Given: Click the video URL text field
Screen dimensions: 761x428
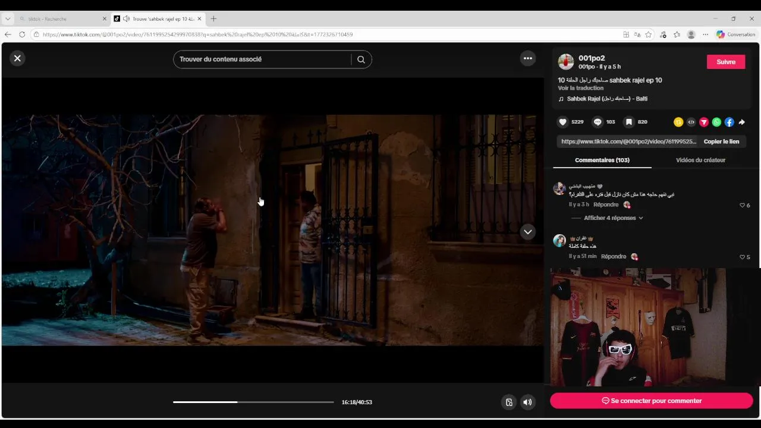Looking at the screenshot, I should [628, 141].
